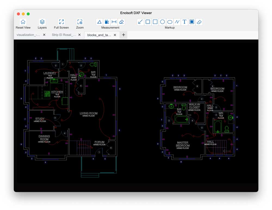This screenshot has width=272, height=210.
Task: Pick the circle markup tool
Action: 162,22
